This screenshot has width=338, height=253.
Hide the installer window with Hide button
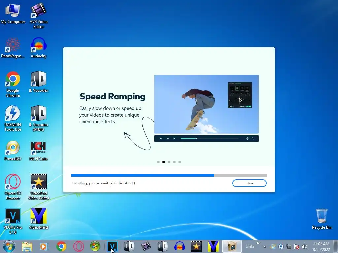[x=250, y=183]
